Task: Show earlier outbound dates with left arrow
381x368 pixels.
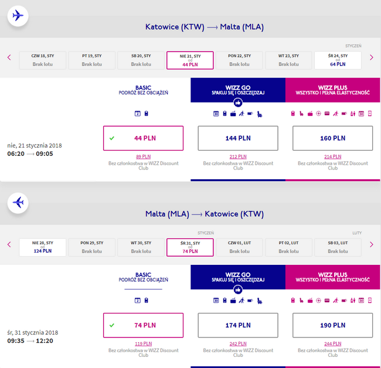Action: 9,57
